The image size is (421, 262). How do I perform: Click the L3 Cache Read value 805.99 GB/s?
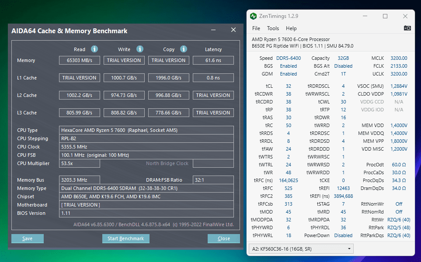[80, 113]
